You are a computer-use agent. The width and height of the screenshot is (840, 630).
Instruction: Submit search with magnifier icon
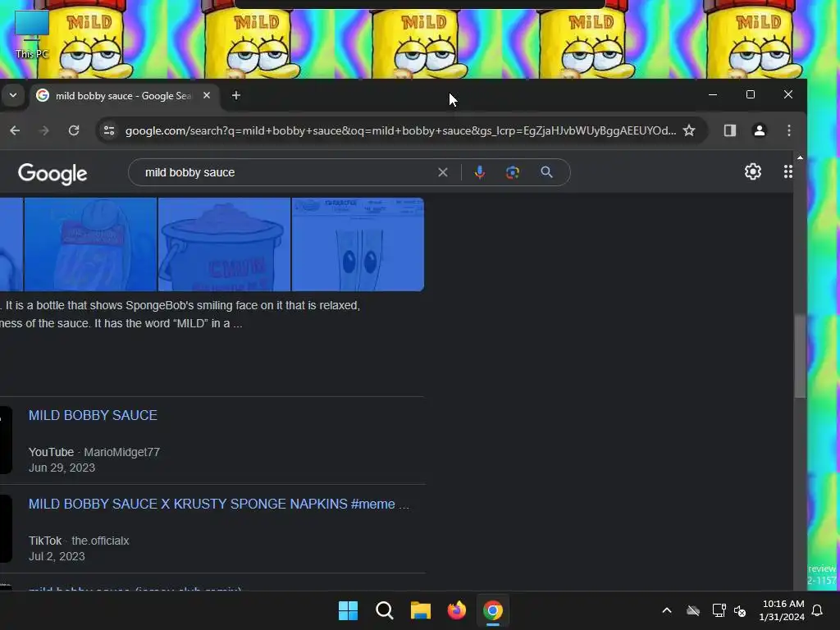coord(546,172)
